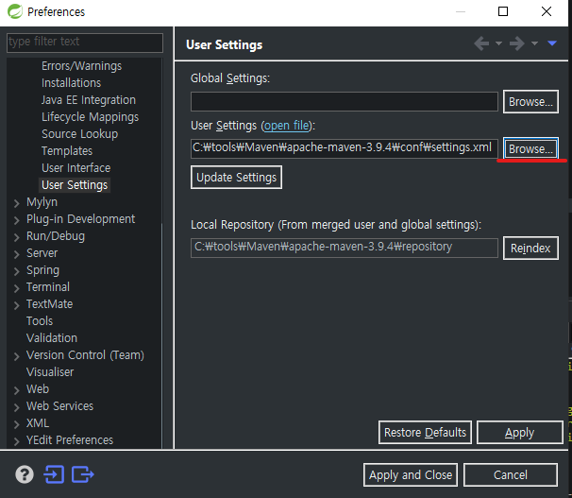Expand the XML node
The image size is (572, 498).
[x=16, y=424]
